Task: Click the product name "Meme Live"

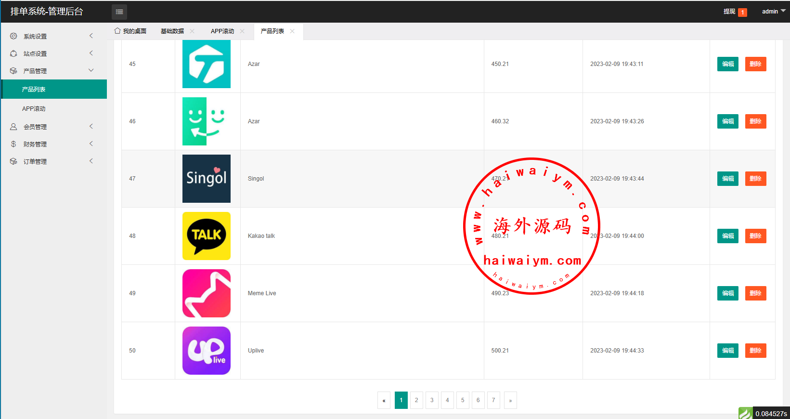Action: pyautogui.click(x=262, y=293)
